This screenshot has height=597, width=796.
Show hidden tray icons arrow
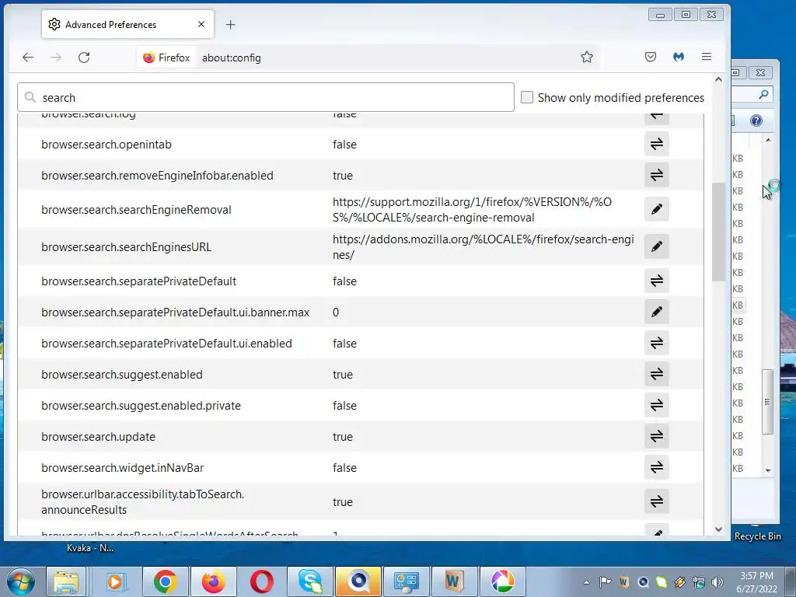tap(586, 582)
